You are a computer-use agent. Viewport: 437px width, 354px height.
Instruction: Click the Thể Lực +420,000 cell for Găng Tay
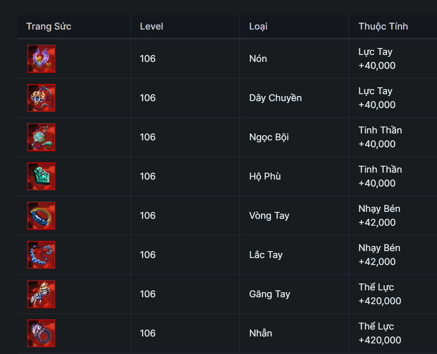(380, 294)
